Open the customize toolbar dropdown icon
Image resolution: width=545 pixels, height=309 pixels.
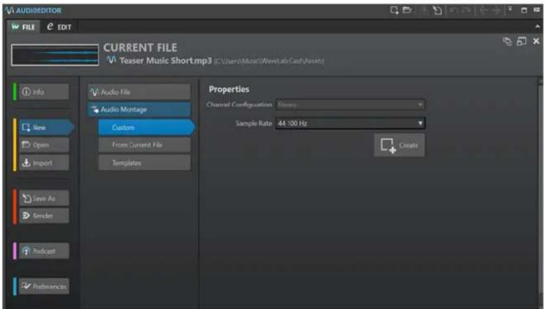(x=510, y=9)
